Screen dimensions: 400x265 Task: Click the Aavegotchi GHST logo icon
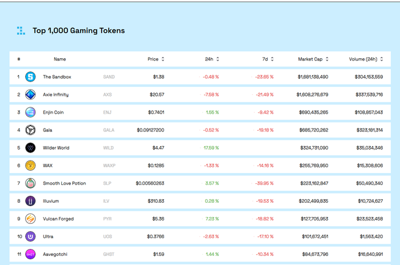coord(30,254)
